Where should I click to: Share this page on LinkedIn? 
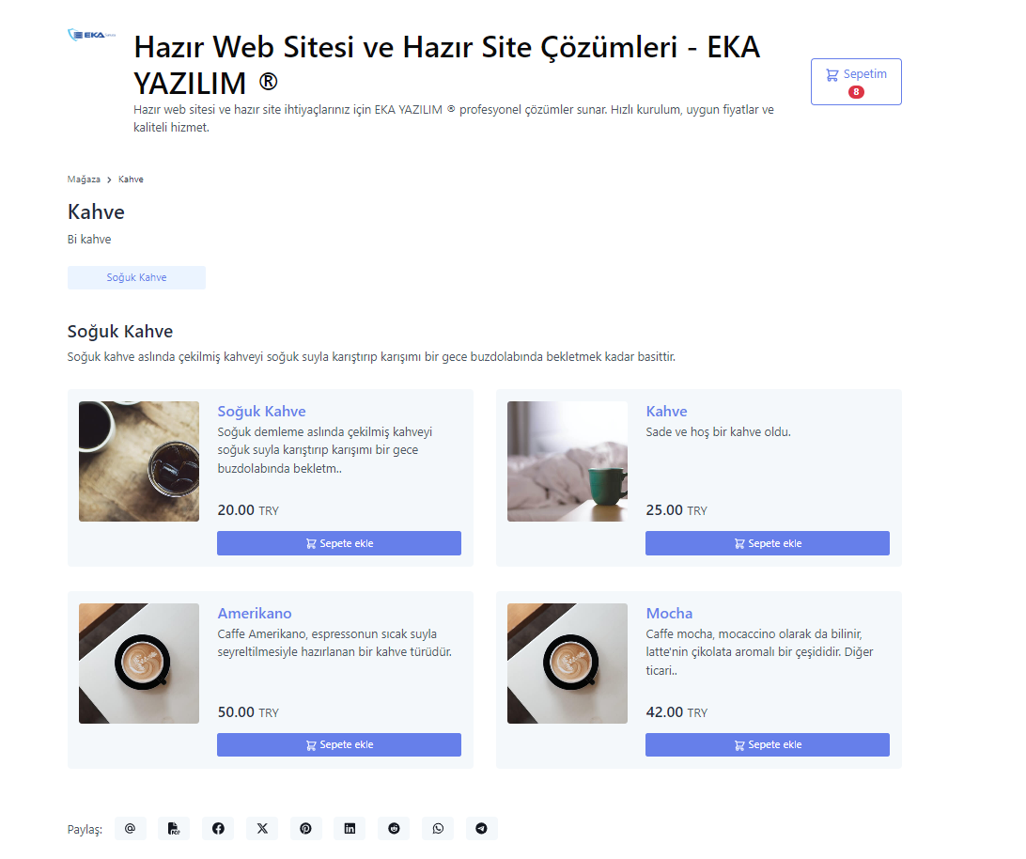pyautogui.click(x=350, y=828)
